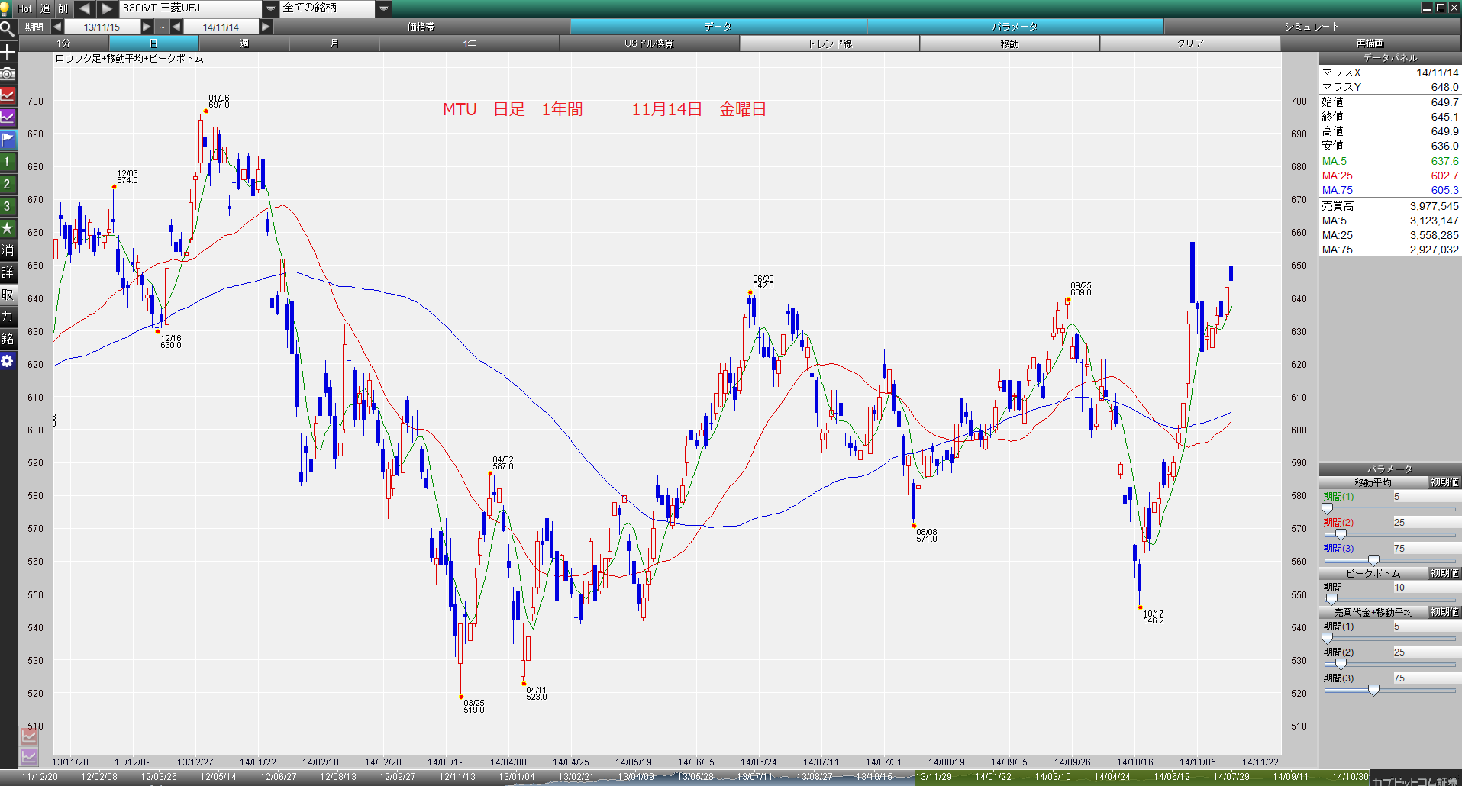Reset ピークボトム with 初期値 button
Viewport: 1462px width, 786px height.
click(1444, 573)
